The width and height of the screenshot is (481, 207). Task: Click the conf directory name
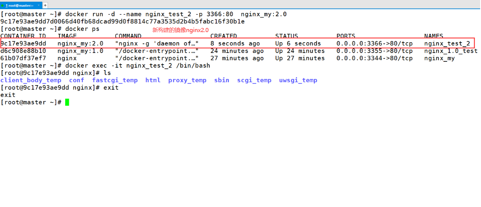(x=77, y=81)
